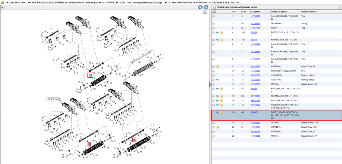Image resolution: width=342 pixels, height=164 pixels.
Task: Open breadcrumb '75 - SOIL PREPARATION'
Action: coord(180,2)
